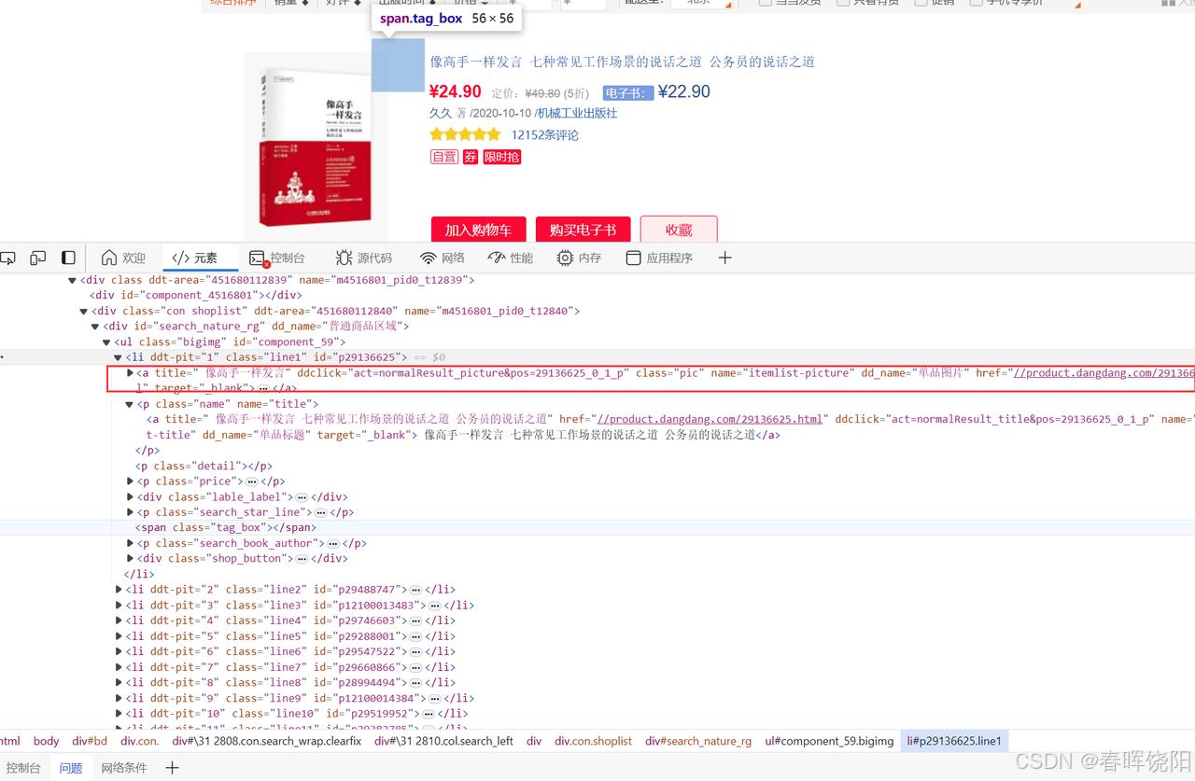Screen dimensions: 1195x781
Task: Expand the div class=shop_button node
Action: click(x=130, y=559)
